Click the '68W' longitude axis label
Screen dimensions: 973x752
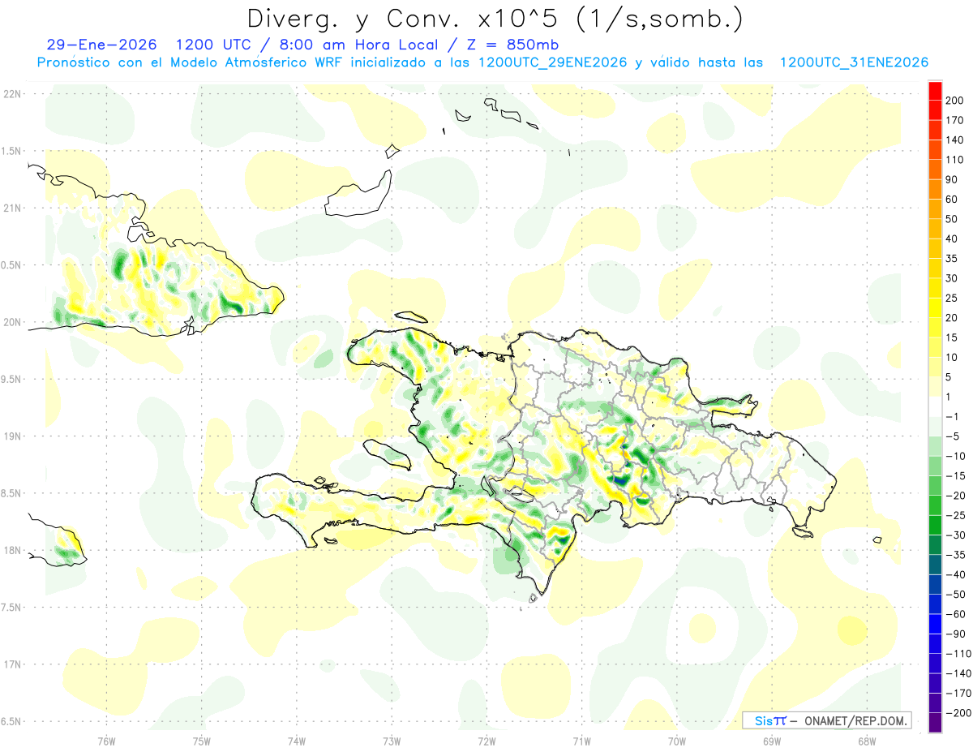click(x=867, y=741)
